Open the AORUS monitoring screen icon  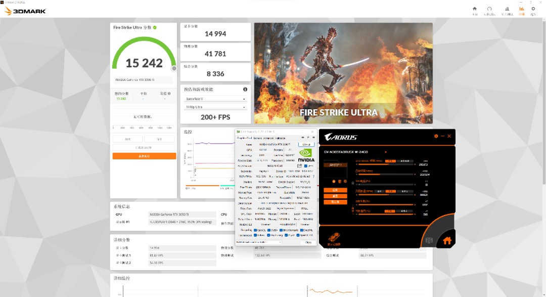(x=429, y=240)
